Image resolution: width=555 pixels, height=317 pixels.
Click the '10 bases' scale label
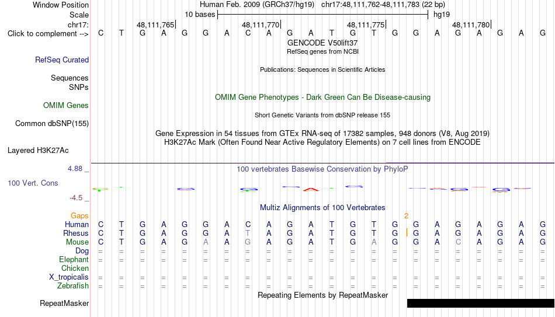click(x=200, y=15)
